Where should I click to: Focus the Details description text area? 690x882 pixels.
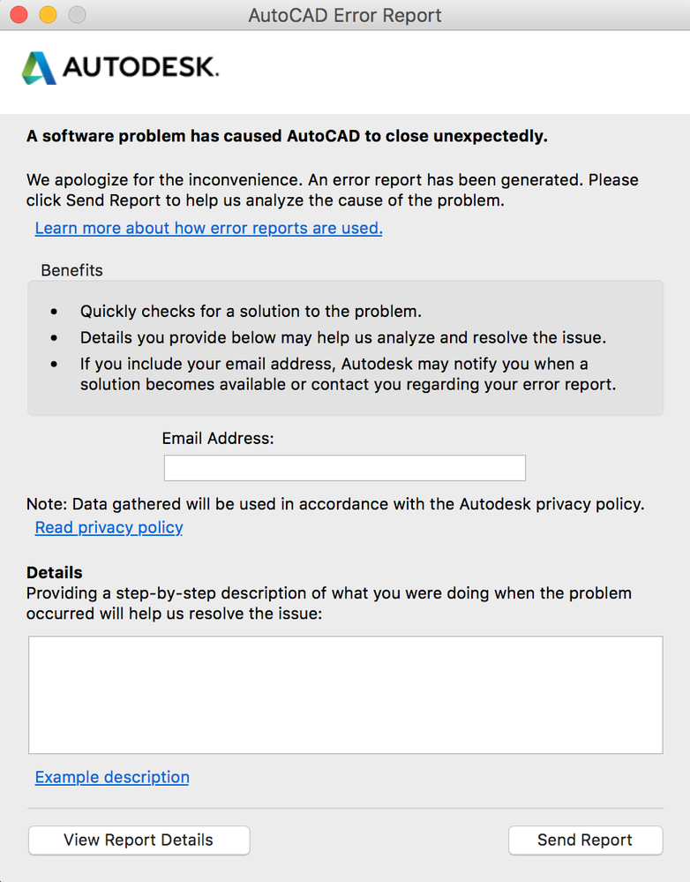point(345,695)
